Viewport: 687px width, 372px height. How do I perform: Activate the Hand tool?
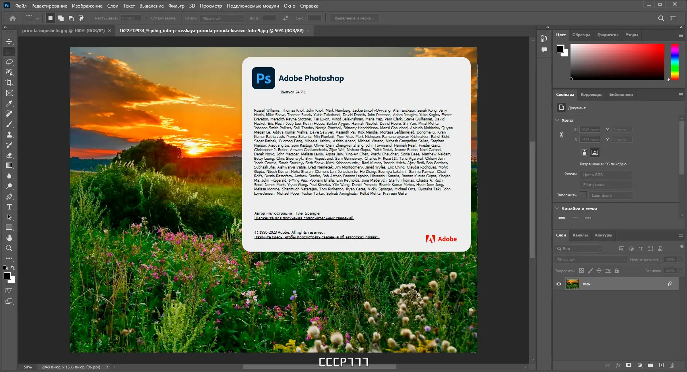pos(9,238)
